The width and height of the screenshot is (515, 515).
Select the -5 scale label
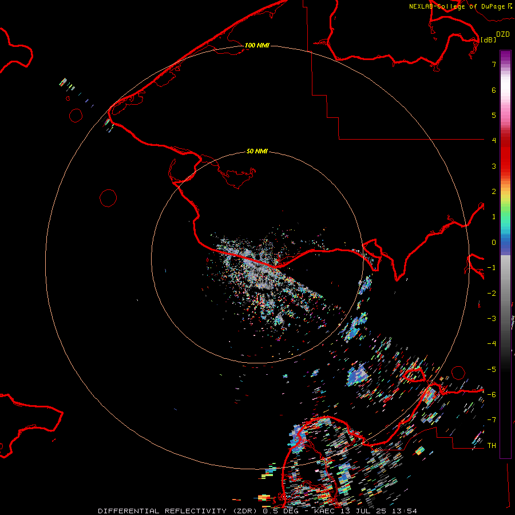492,370
